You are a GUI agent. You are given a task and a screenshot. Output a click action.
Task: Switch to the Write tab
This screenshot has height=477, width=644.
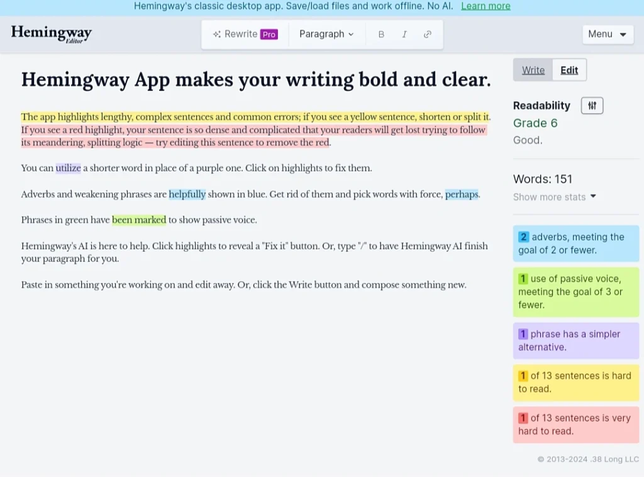(x=533, y=70)
